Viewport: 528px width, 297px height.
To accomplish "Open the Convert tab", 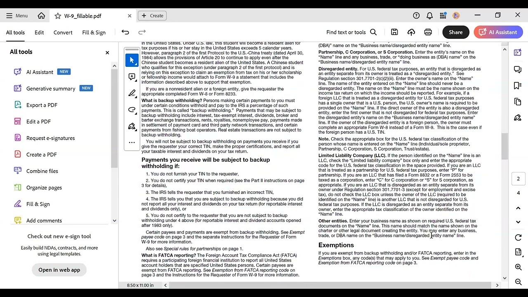I will (x=63, y=33).
